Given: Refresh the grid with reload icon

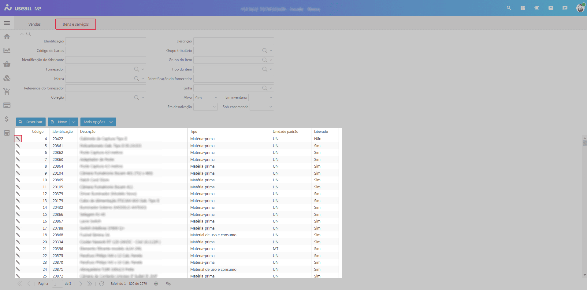Looking at the screenshot, I should [102, 284].
